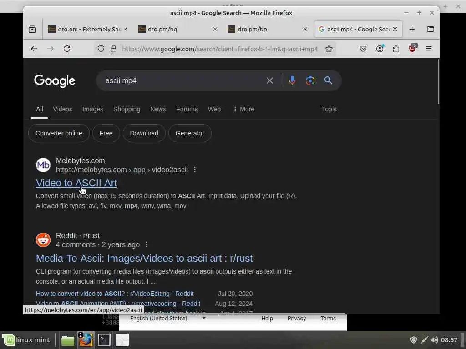Select the Videos search filter

[x=63, y=109]
